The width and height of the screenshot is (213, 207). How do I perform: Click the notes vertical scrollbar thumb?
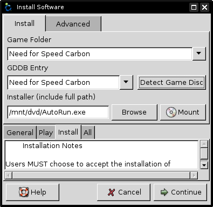point(204,153)
